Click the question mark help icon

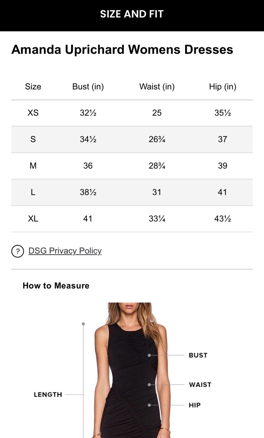[x=18, y=251]
